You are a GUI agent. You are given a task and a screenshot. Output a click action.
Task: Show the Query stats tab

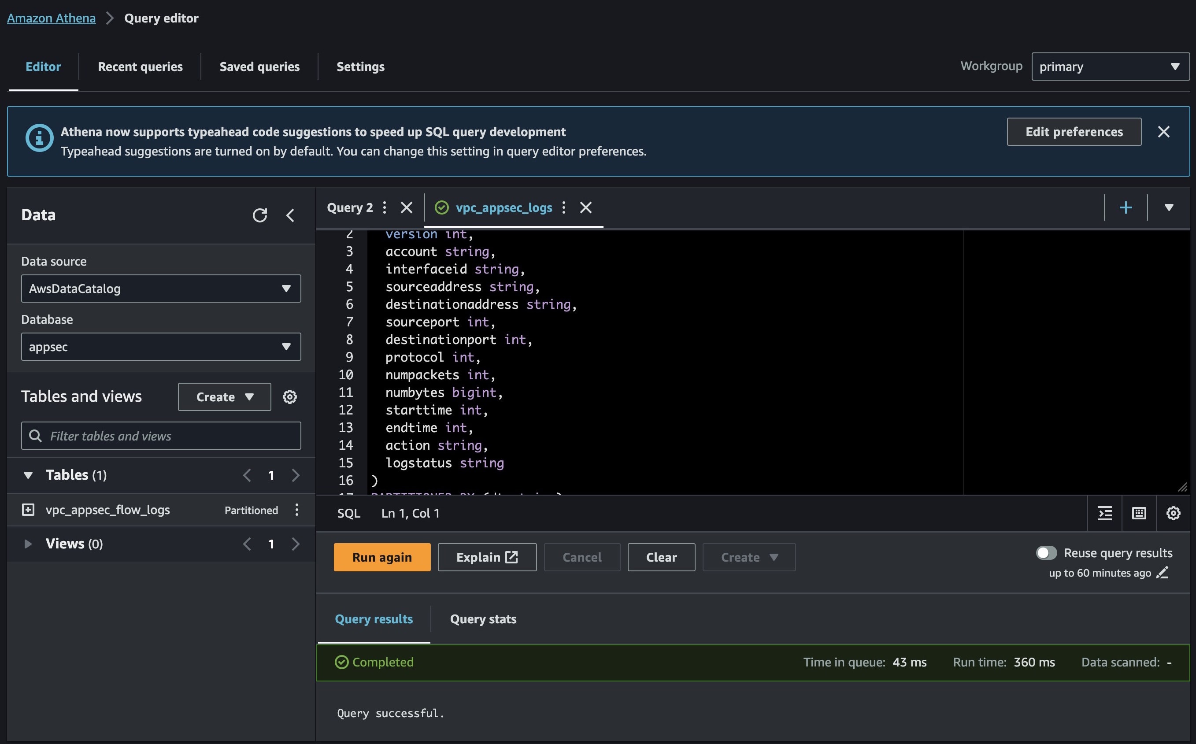(483, 619)
